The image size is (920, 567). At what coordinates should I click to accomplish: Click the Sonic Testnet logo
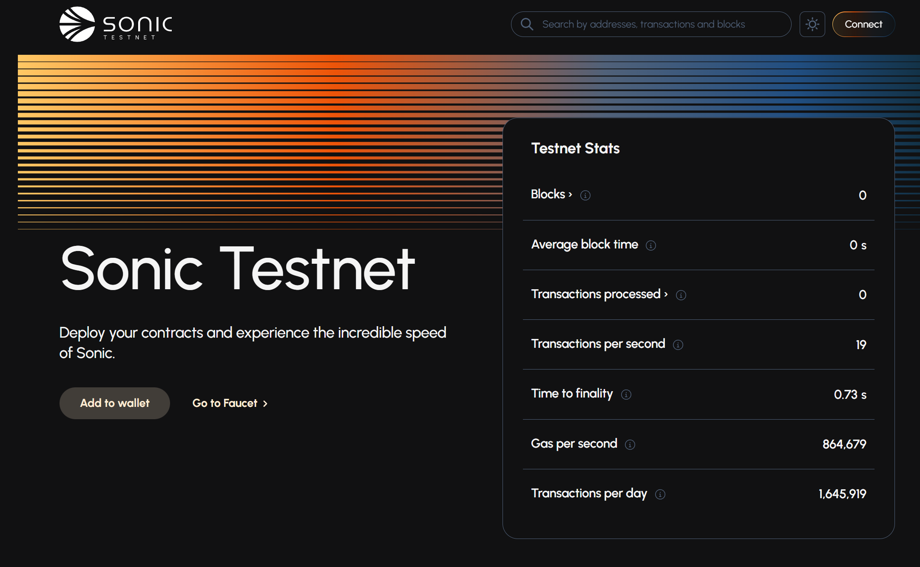(116, 24)
